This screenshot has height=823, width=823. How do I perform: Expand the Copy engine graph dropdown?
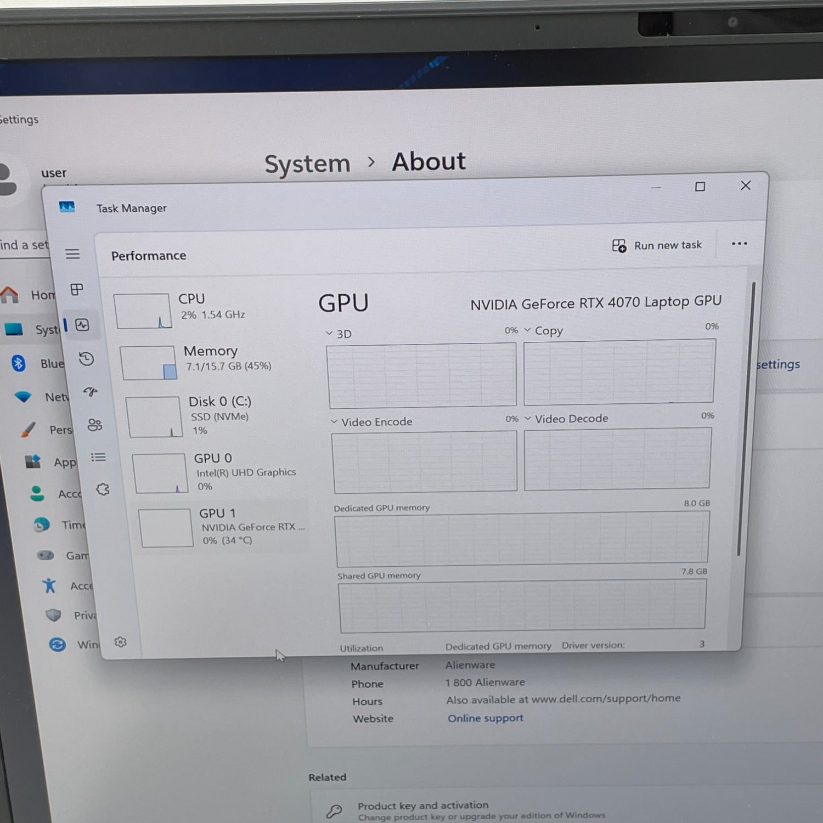[528, 330]
